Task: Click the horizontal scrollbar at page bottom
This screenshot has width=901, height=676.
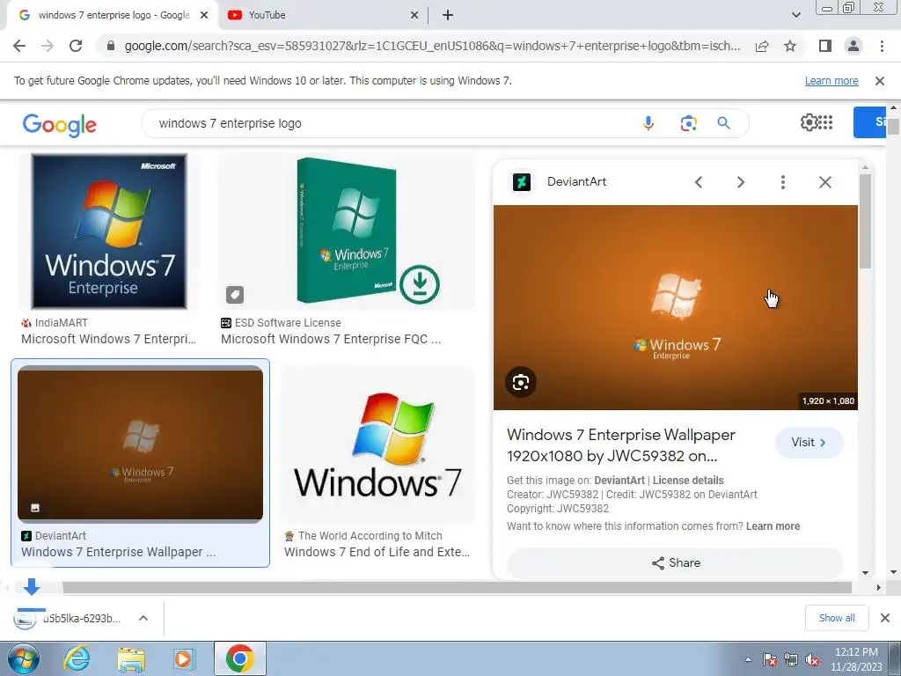Action: tap(457, 587)
